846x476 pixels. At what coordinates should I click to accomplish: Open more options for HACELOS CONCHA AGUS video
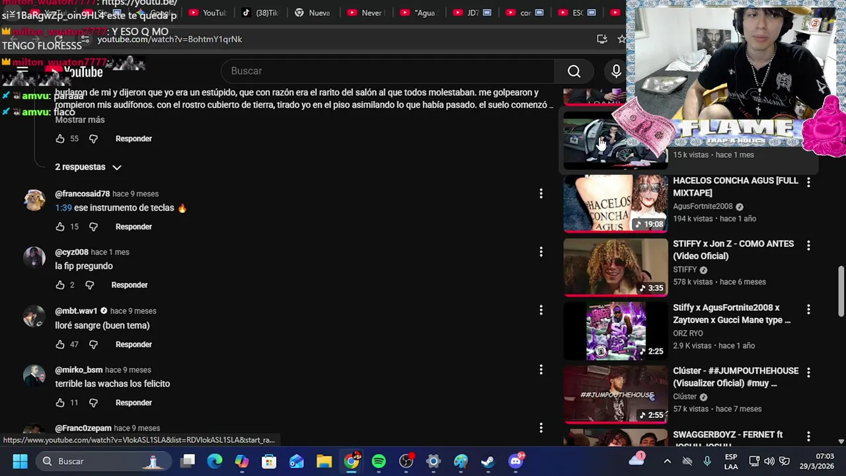pos(808,181)
